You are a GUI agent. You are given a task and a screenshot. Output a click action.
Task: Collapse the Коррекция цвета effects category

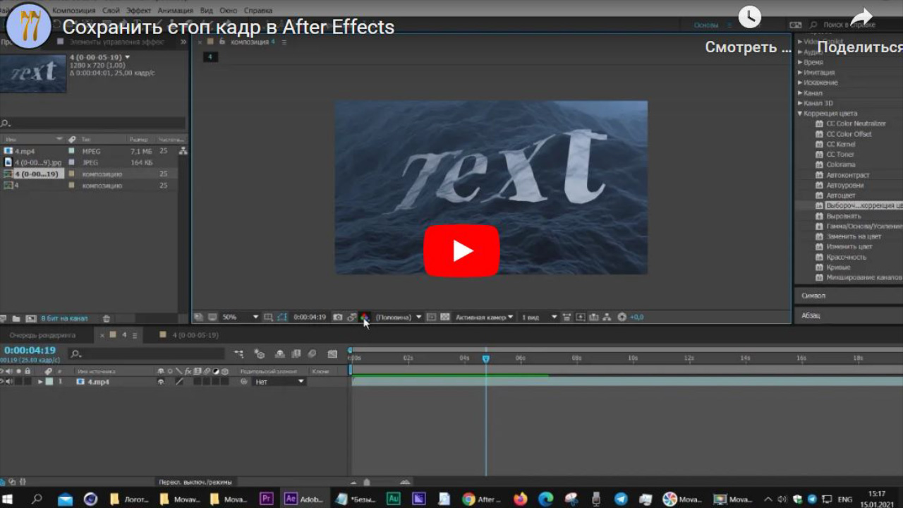pos(800,114)
